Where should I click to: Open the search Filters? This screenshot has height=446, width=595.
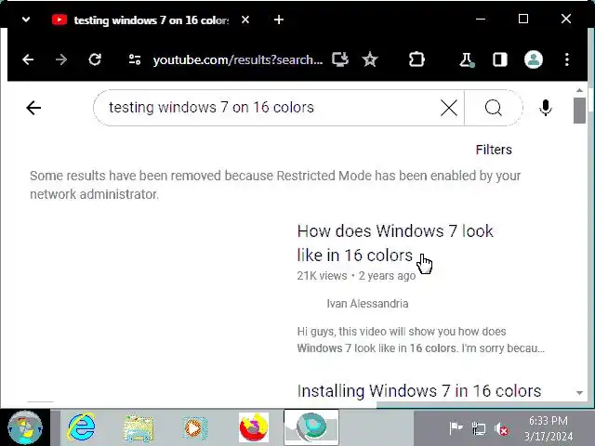point(494,150)
